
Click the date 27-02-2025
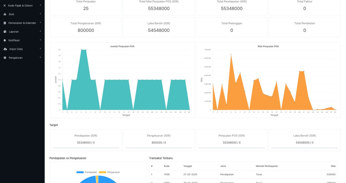click(190, 174)
